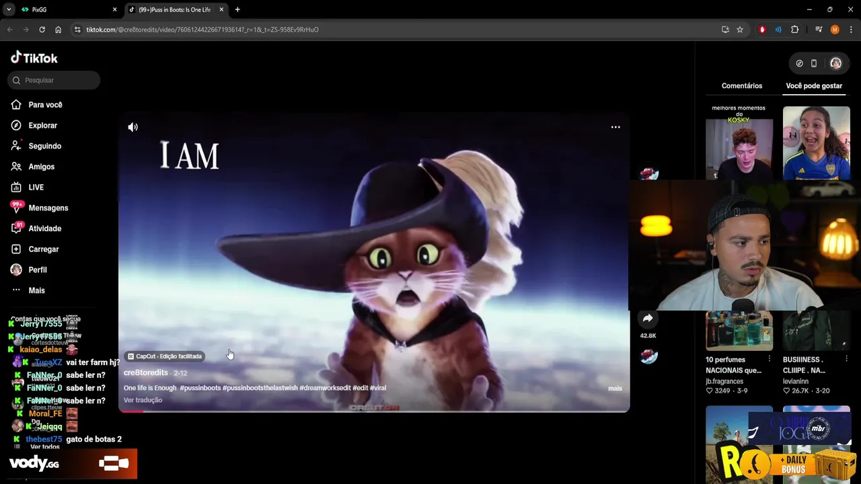Viewport: 861px width, 484px height.
Task: Click the #pussinboots hashtag
Action: 200,388
